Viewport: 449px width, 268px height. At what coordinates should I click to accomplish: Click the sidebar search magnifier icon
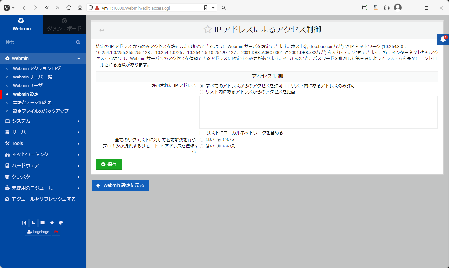78,42
